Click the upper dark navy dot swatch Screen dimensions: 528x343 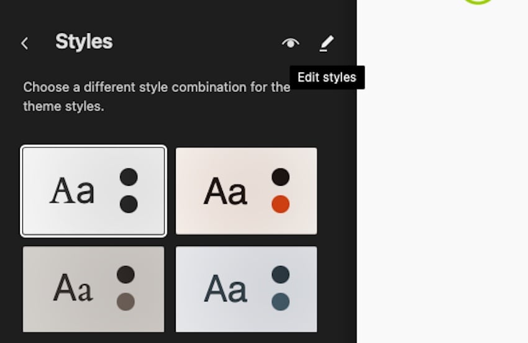click(x=280, y=274)
